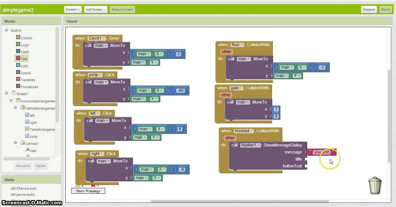
Task: Collapse the Built-in blocks tree
Action: [x=6, y=30]
